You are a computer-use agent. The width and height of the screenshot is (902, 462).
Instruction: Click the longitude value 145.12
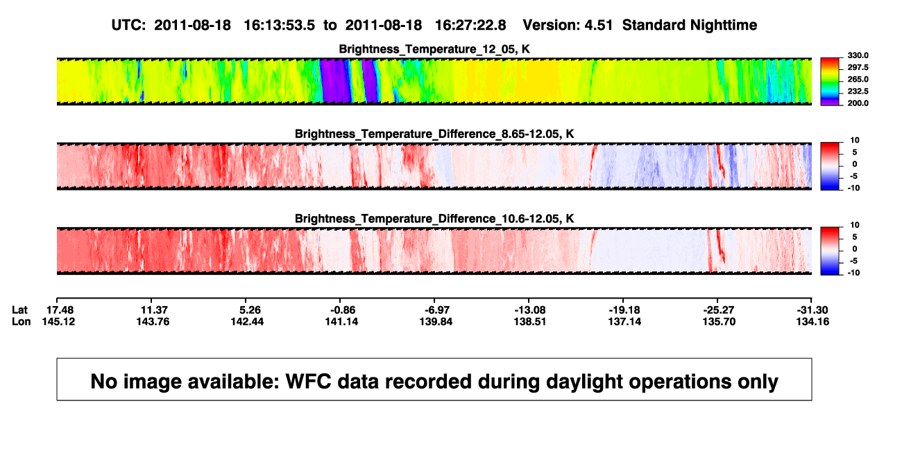pos(58,321)
